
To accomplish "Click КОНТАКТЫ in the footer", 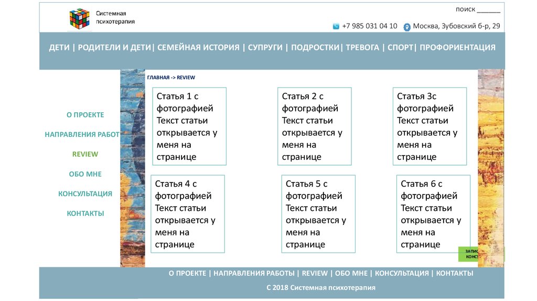I will coord(455,273).
